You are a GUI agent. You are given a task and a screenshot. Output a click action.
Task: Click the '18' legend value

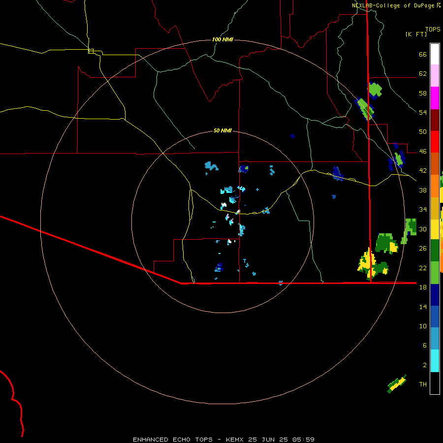click(x=423, y=287)
